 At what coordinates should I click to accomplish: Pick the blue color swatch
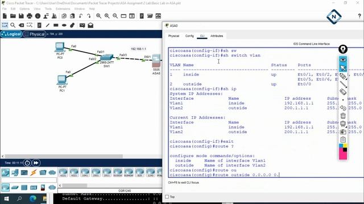click(341, 146)
